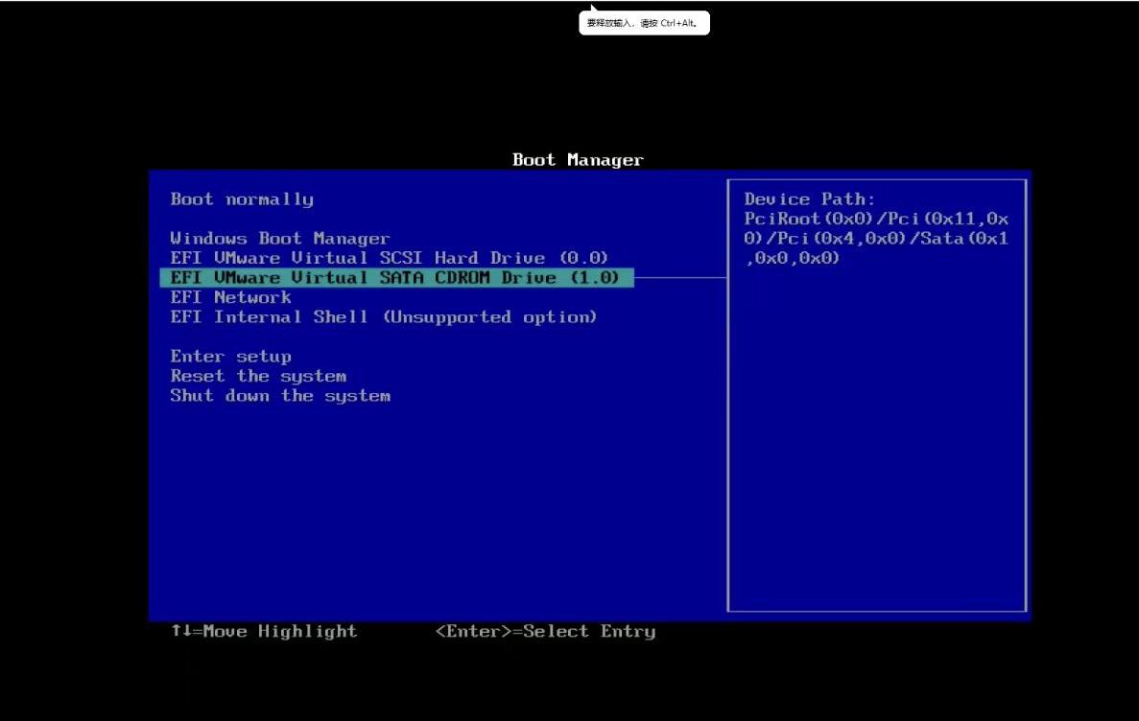Click the Ctrl+Alt release input tooltip
This screenshot has height=721, width=1139.
tap(644, 23)
